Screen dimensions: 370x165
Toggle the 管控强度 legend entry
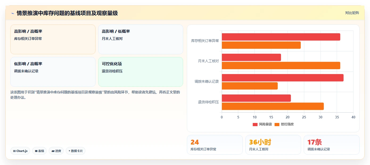(284, 124)
